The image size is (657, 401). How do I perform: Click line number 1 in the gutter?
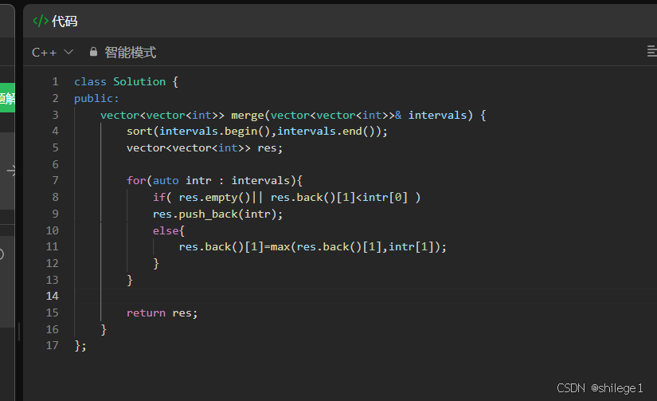point(55,81)
